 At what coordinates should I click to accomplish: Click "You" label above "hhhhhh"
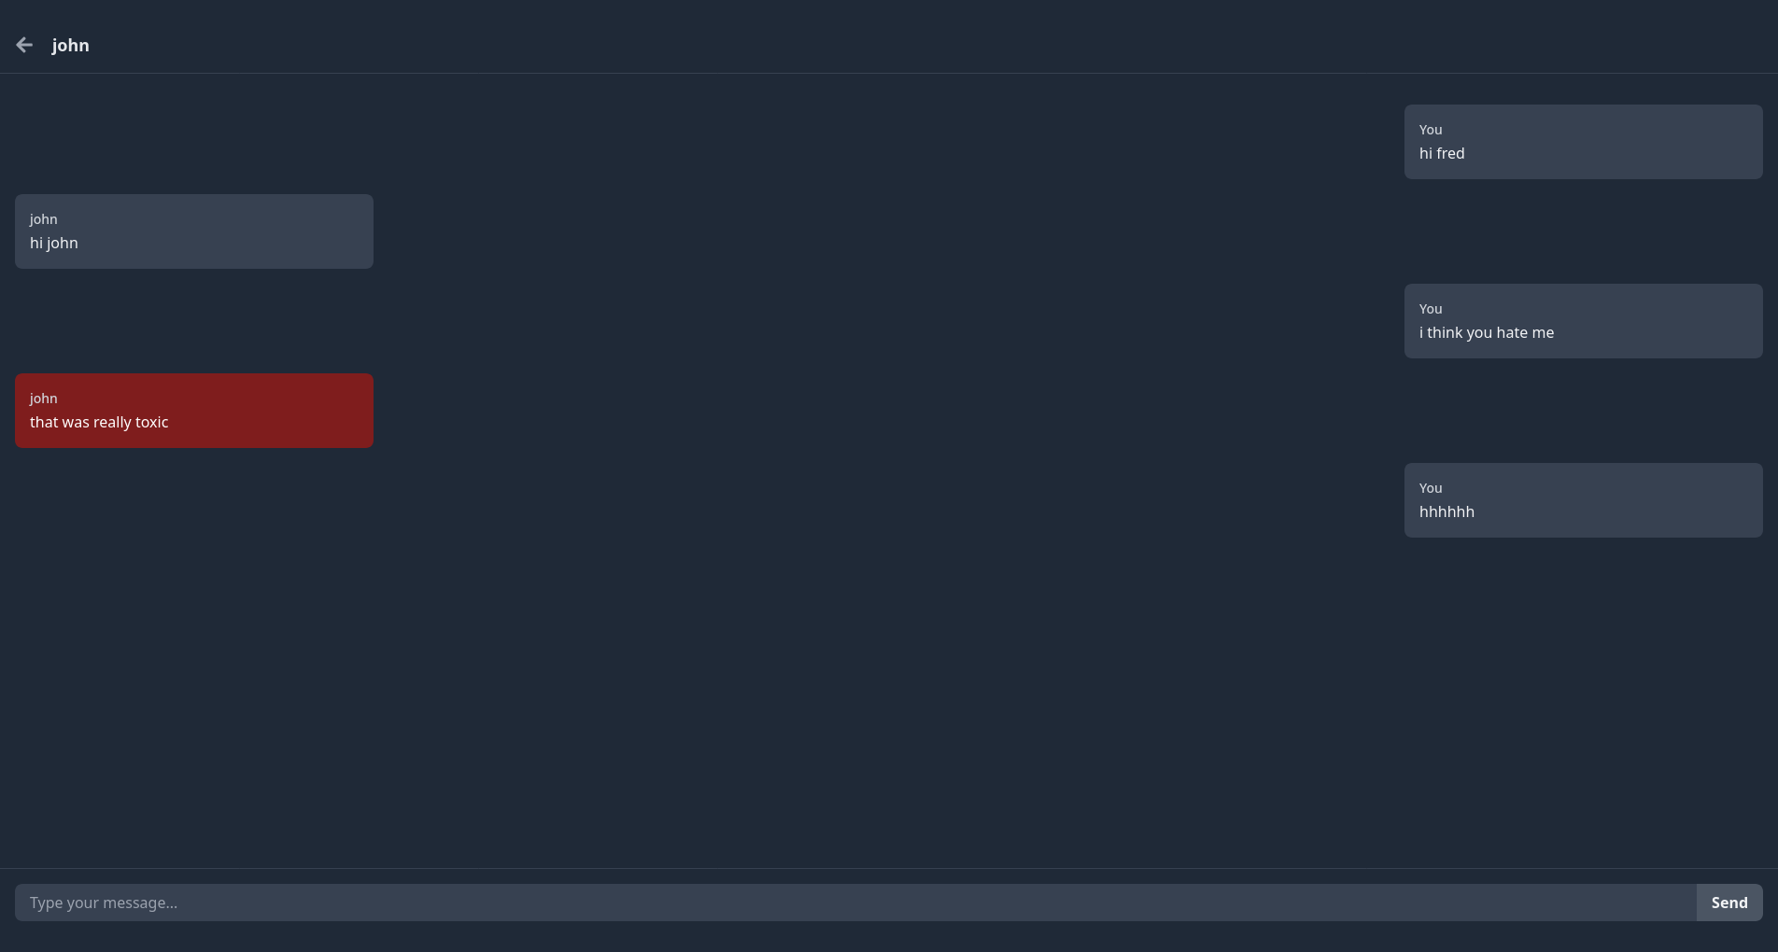point(1431,488)
